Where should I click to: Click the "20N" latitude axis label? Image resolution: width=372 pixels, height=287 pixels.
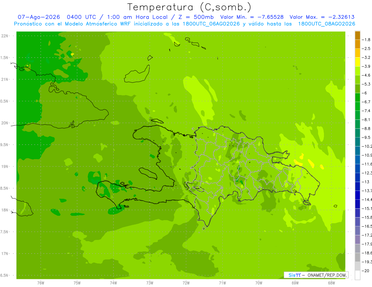5,123
